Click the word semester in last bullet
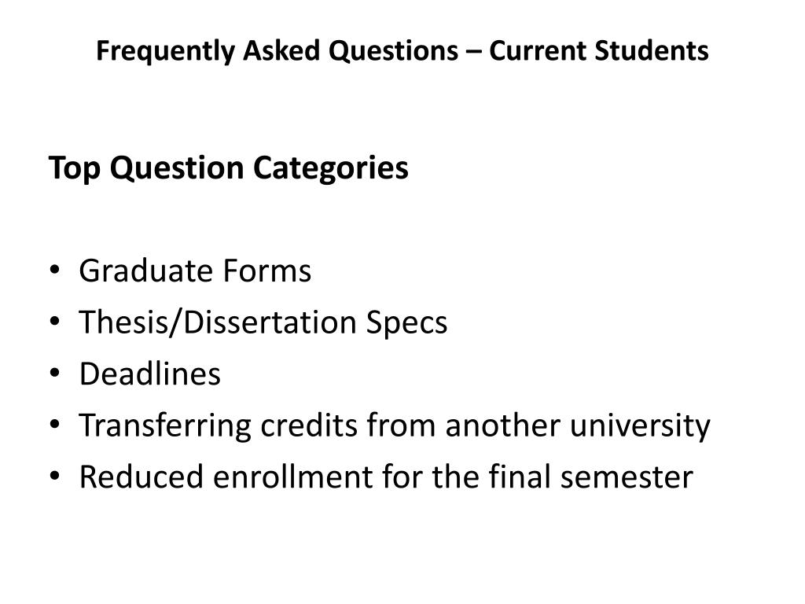The height and width of the screenshot is (604, 805). click(x=627, y=477)
